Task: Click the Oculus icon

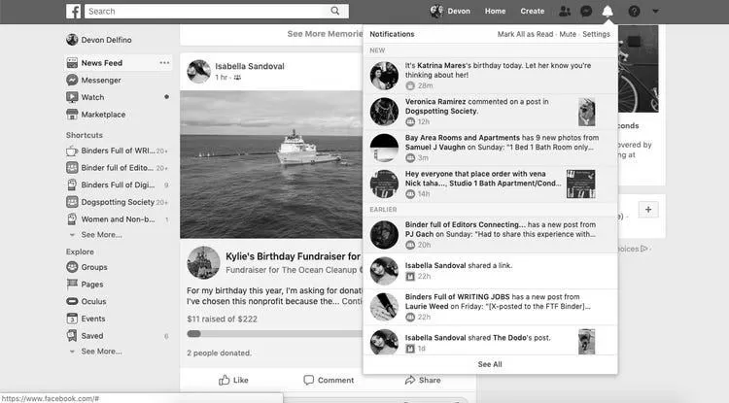Action: coord(72,301)
